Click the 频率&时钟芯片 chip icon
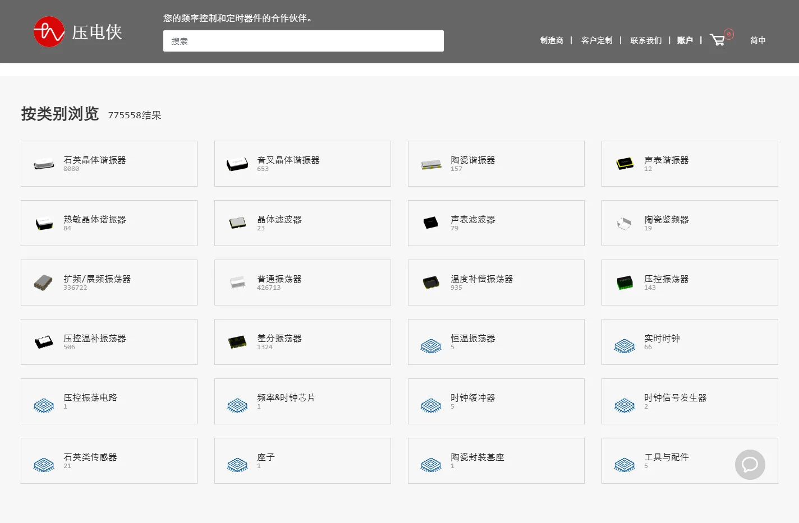799x523 pixels. (x=237, y=405)
